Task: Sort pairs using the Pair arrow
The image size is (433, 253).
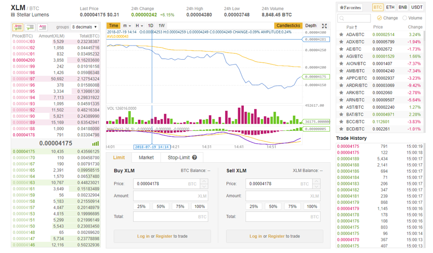Action: 356,27
